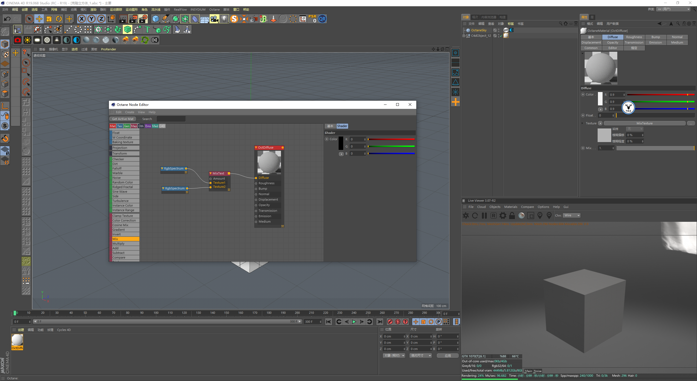Screen dimensions: 697x381
Task: Click the red Octane camera icon
Action: tap(18, 40)
